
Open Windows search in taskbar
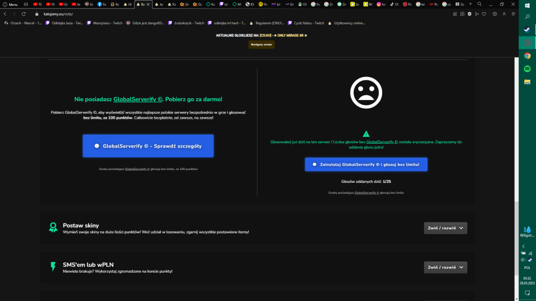(527, 17)
